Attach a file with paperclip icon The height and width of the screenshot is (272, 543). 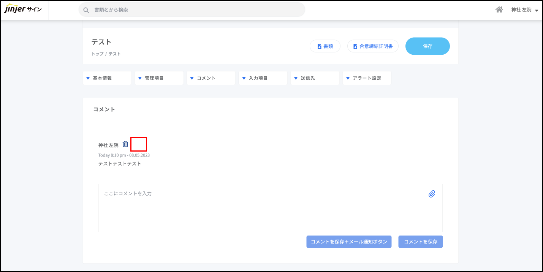click(432, 194)
